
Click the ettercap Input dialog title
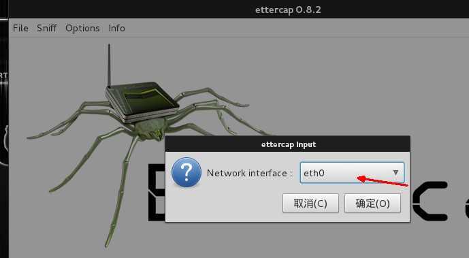pos(289,144)
